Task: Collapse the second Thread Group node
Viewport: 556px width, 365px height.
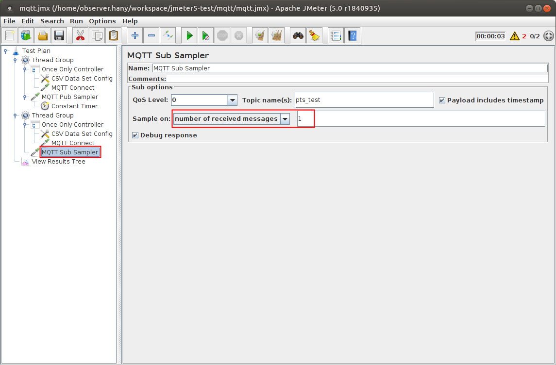Action: click(x=15, y=116)
